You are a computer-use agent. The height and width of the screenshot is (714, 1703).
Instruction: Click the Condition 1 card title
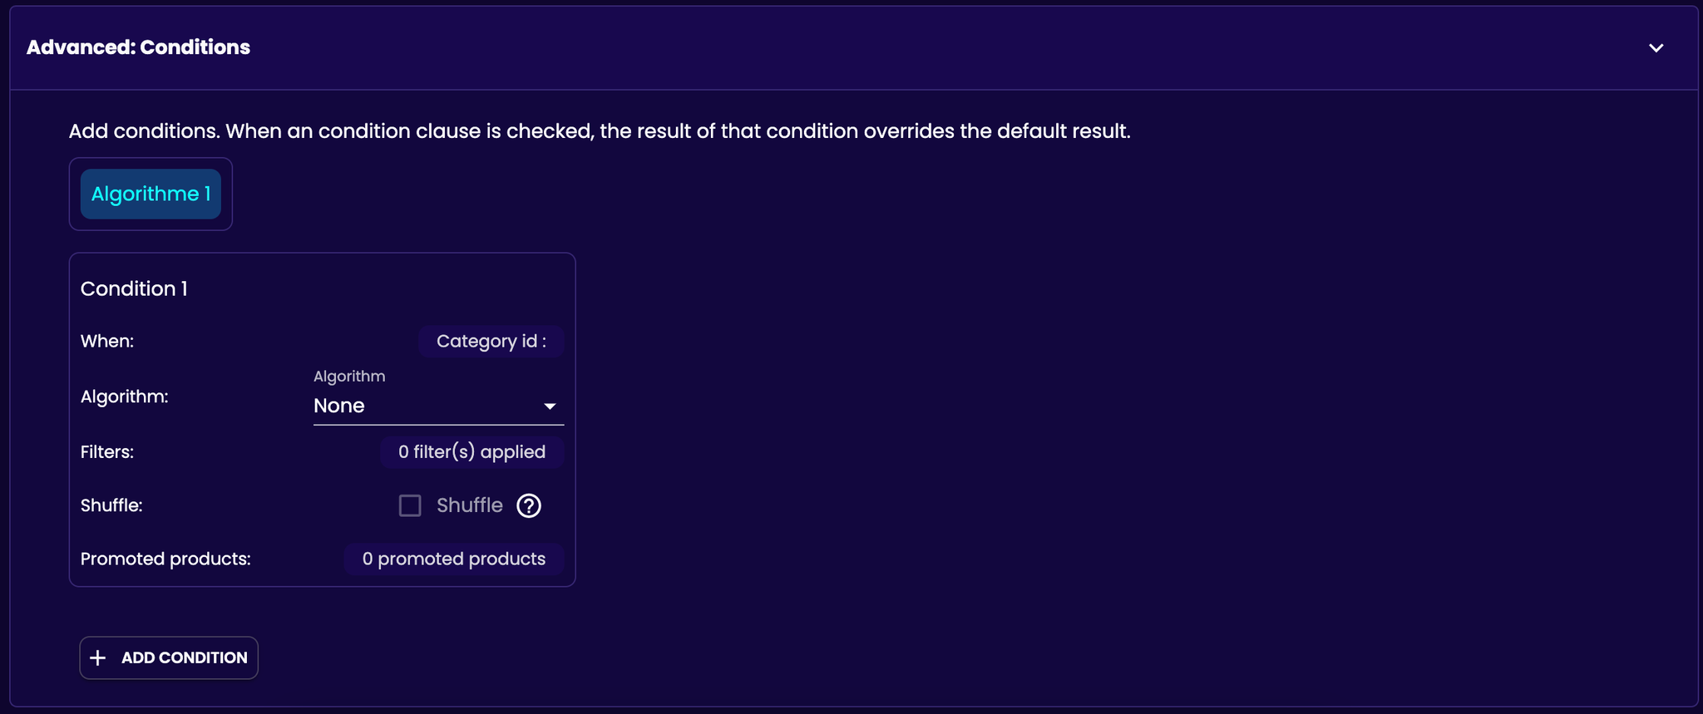click(134, 288)
